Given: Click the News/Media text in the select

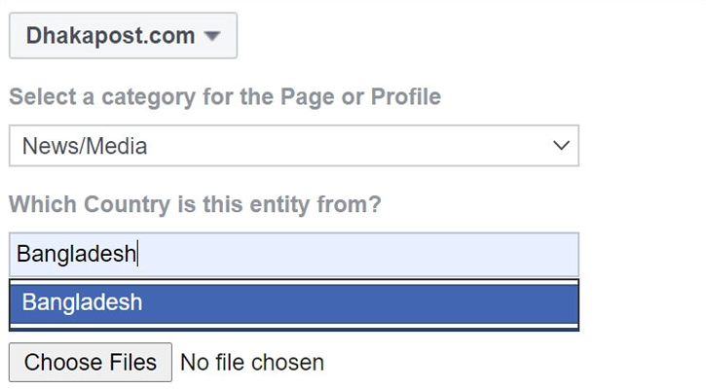Looking at the screenshot, I should (85, 146).
